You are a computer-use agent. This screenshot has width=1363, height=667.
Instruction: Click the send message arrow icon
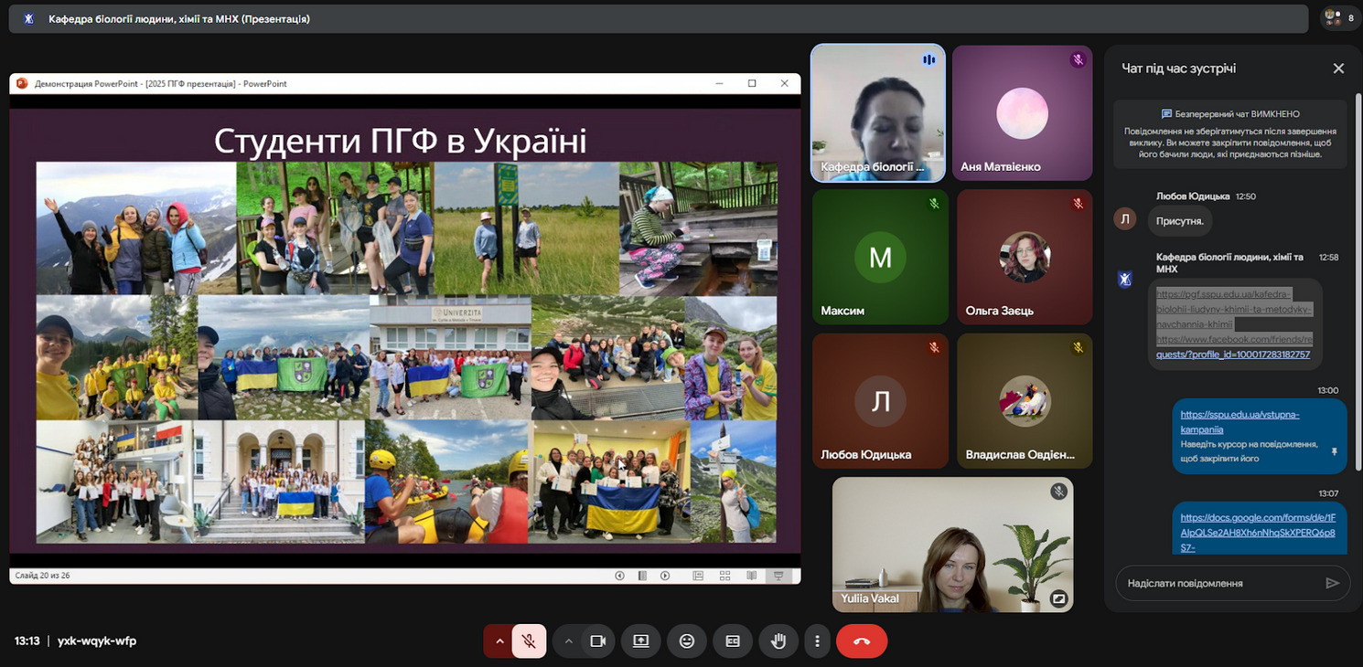[1332, 583]
